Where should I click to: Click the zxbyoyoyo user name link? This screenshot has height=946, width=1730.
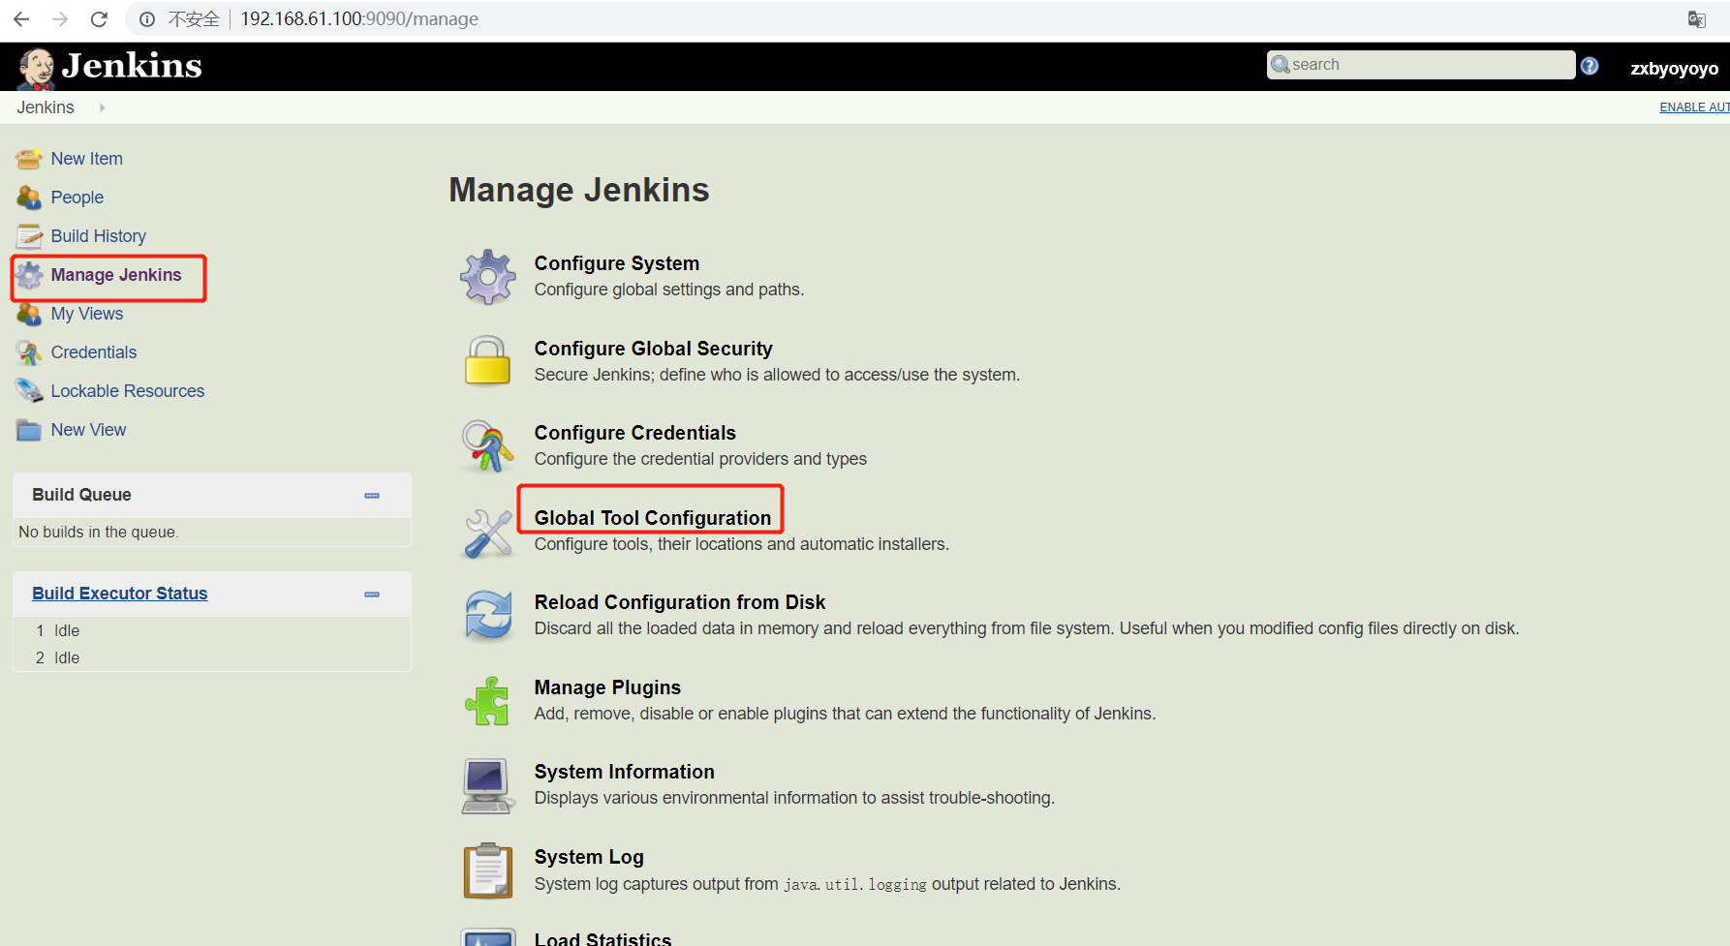(1674, 69)
